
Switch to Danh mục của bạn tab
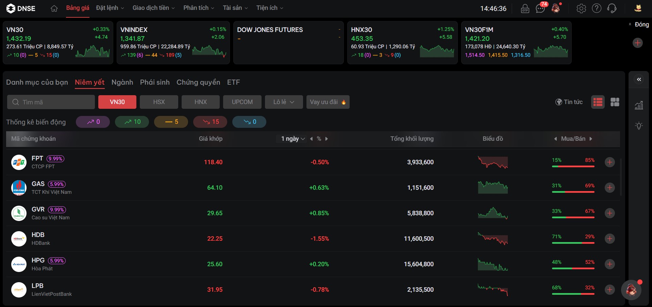point(37,82)
